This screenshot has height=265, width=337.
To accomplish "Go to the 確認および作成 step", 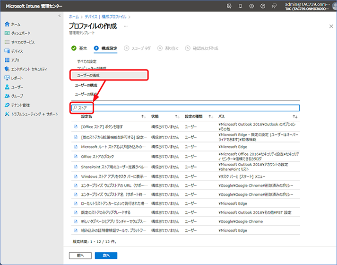I will [x=202, y=48].
